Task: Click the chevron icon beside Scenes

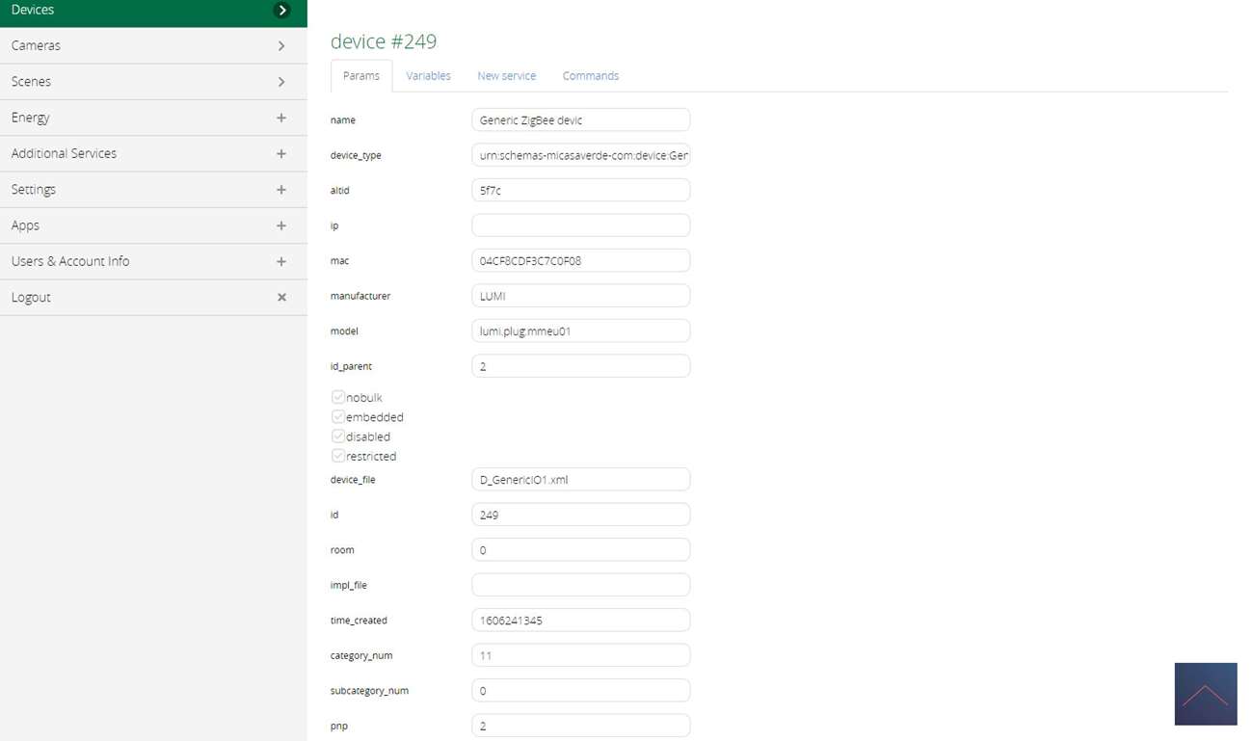Action: pos(281,82)
